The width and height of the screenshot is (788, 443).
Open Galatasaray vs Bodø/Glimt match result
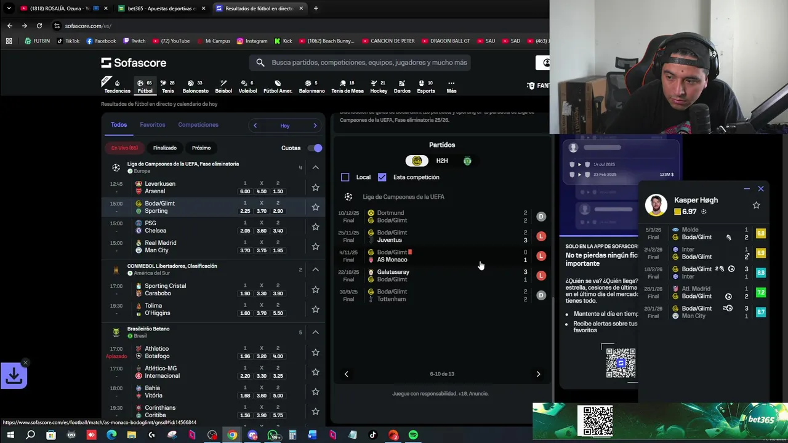point(441,276)
